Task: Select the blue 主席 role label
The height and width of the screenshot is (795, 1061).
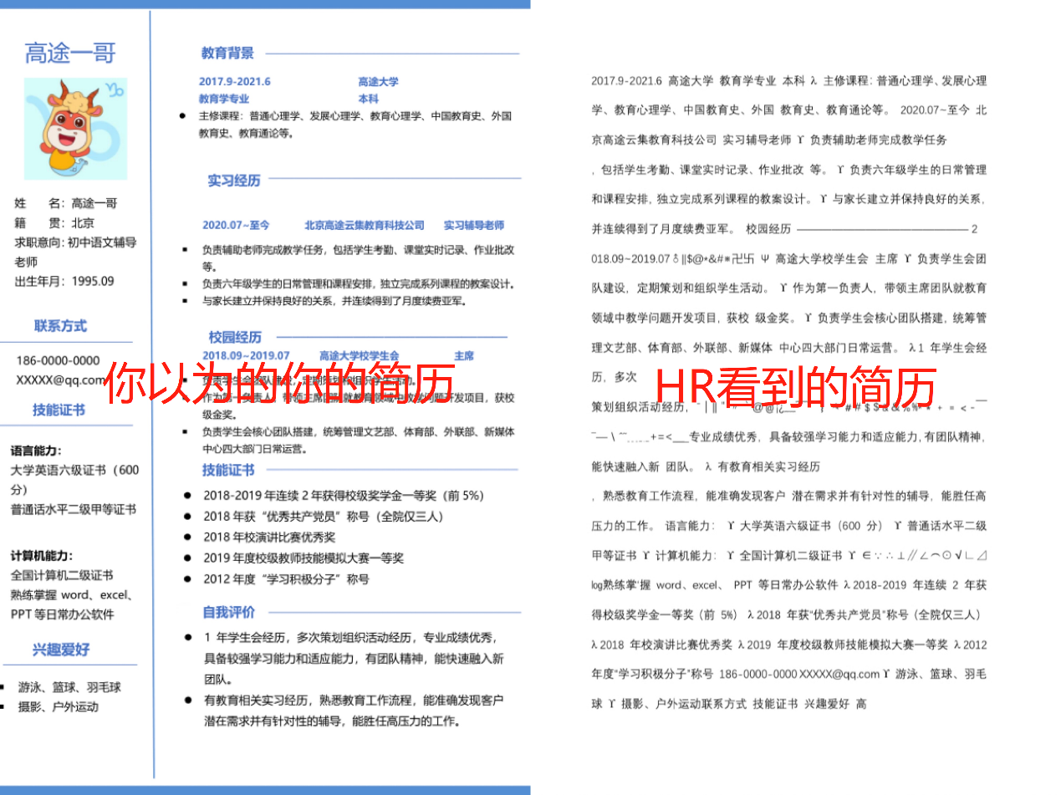Action: coord(464,356)
